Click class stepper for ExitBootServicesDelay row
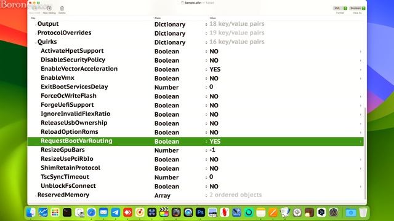This screenshot has height=221, width=394. pos(206,87)
